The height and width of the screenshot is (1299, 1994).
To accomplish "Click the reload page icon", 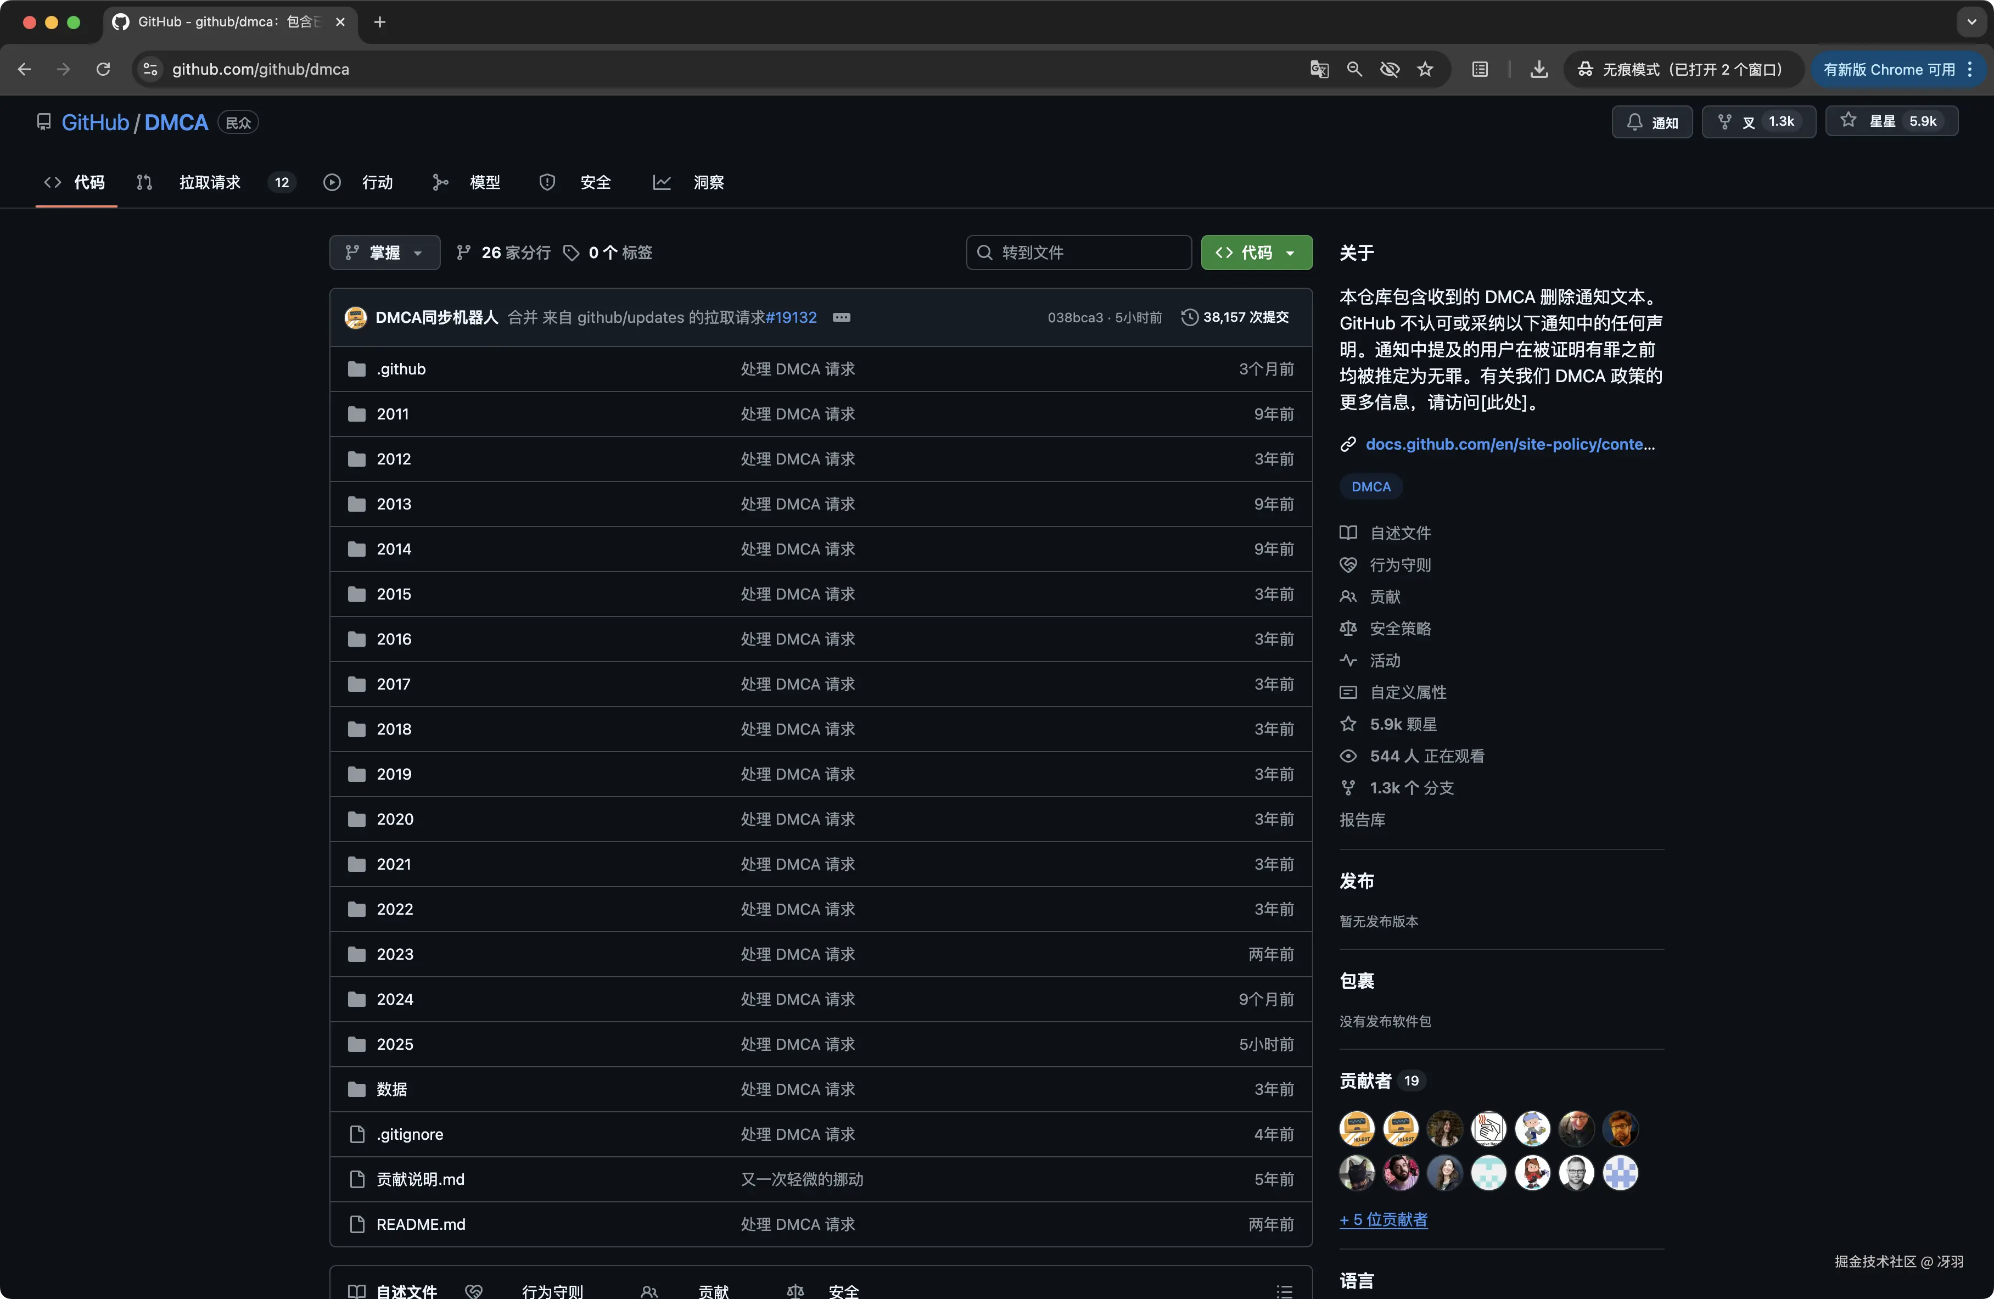I will click(x=103, y=70).
